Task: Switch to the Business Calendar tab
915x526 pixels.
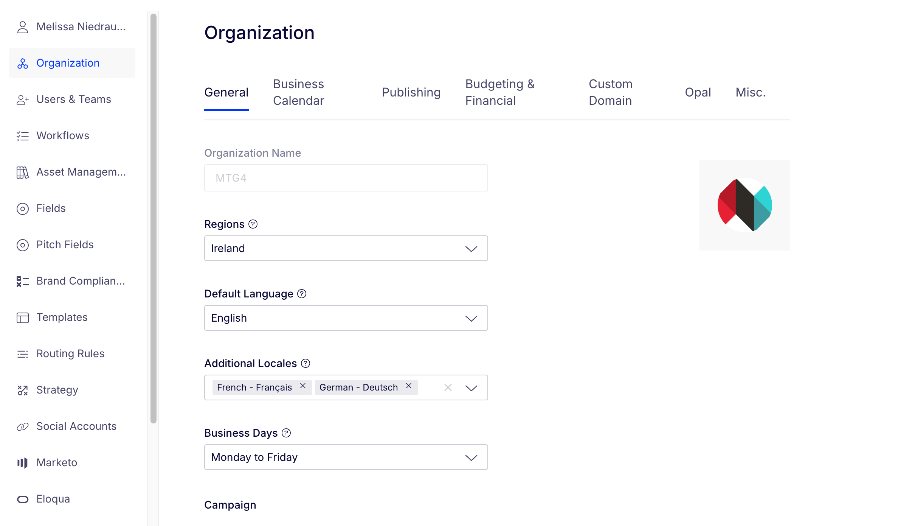Action: click(299, 92)
